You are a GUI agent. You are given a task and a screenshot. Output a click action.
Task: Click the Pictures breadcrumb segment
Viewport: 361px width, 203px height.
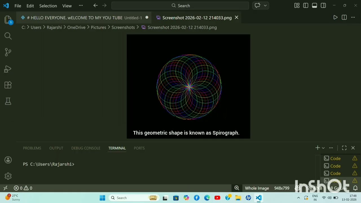[98, 27]
